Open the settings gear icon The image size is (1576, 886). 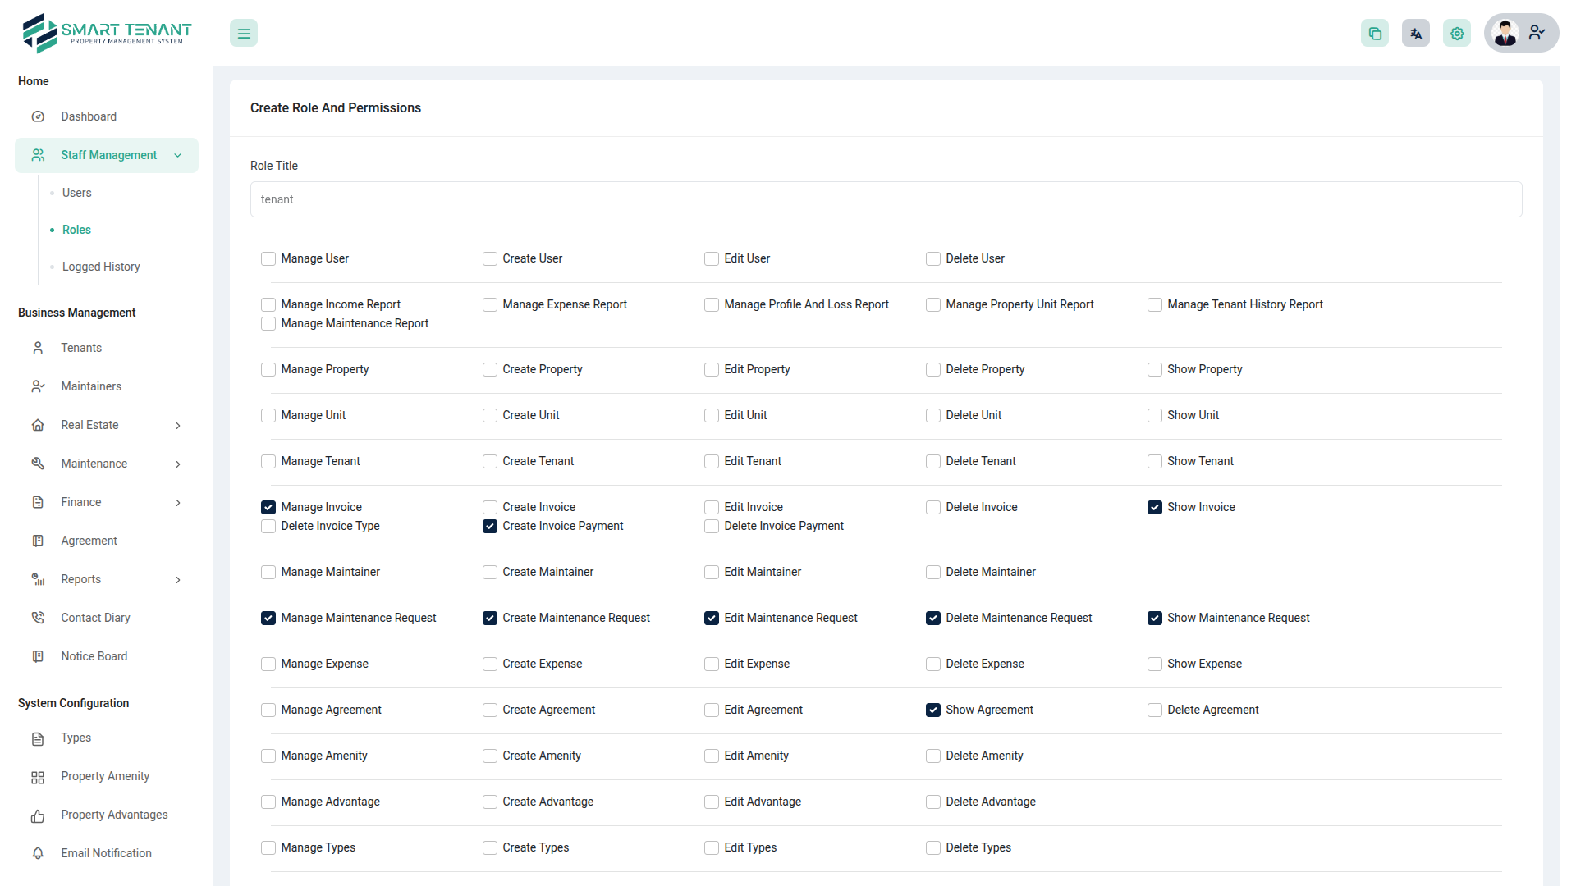click(x=1456, y=33)
